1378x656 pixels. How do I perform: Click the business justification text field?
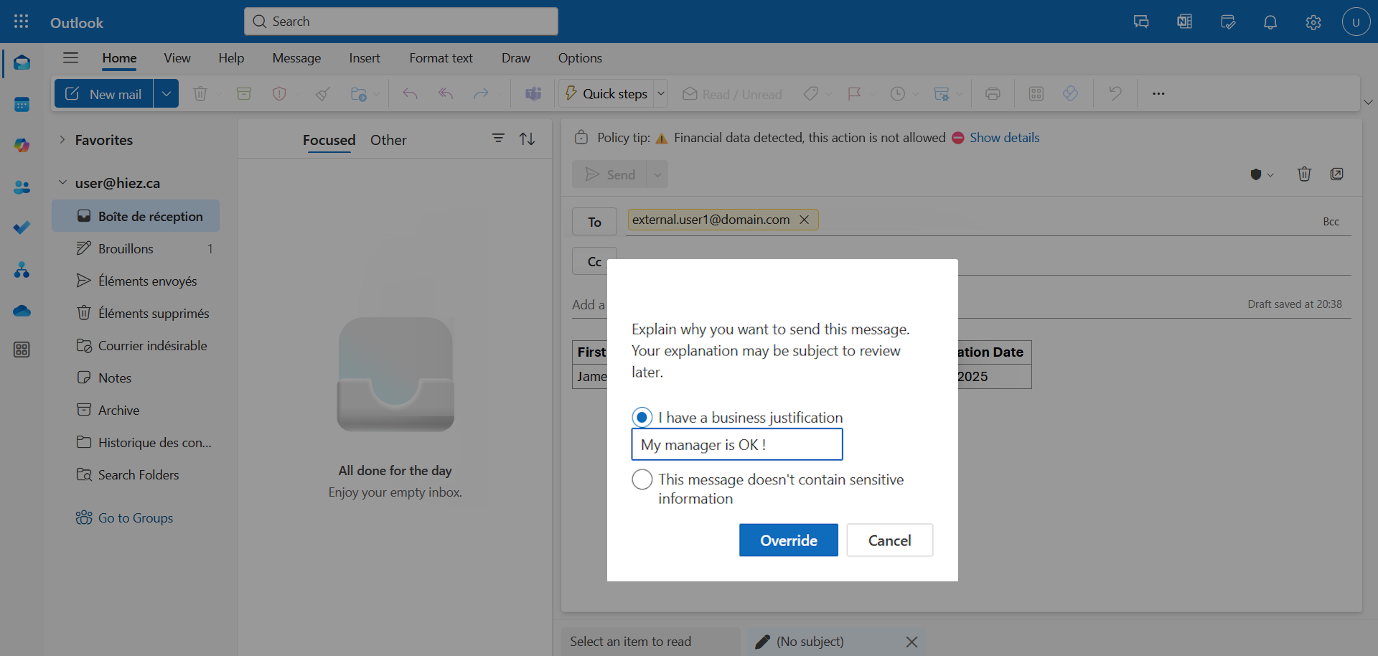[736, 445]
